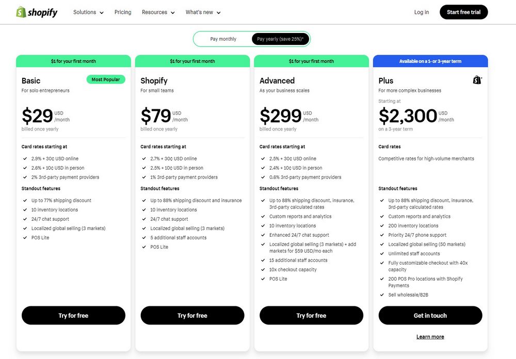Click Get in touch for Plus plan
This screenshot has width=516, height=359.
430,315
